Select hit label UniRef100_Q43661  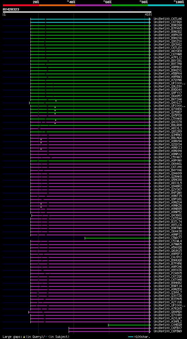coord(168,215)
